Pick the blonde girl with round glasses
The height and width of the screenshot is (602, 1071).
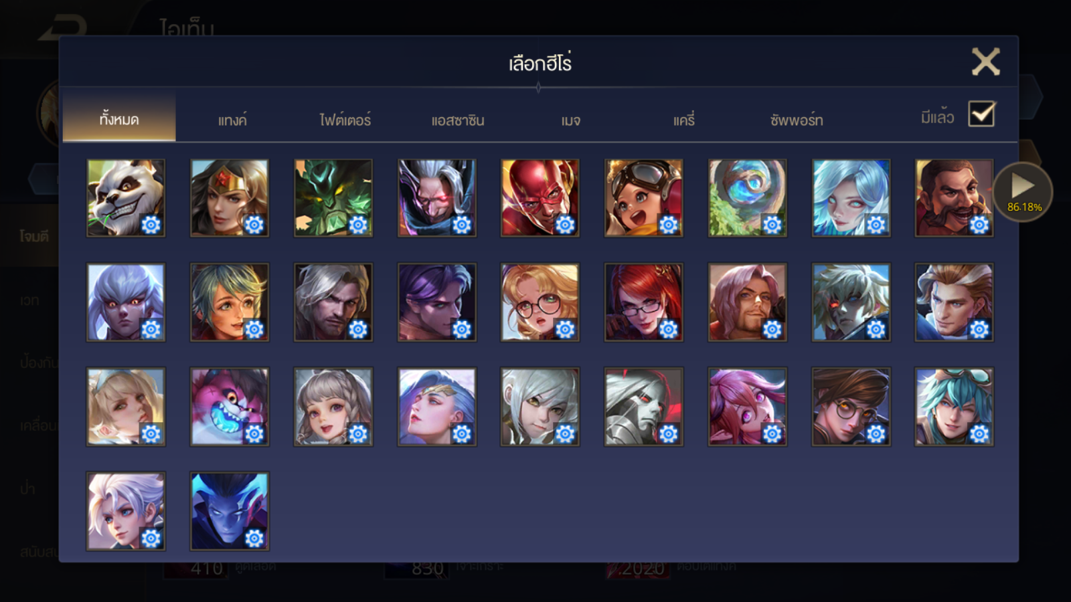[540, 302]
